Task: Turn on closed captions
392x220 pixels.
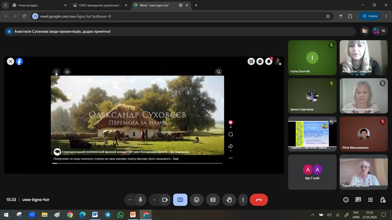Action: [x=213, y=200]
